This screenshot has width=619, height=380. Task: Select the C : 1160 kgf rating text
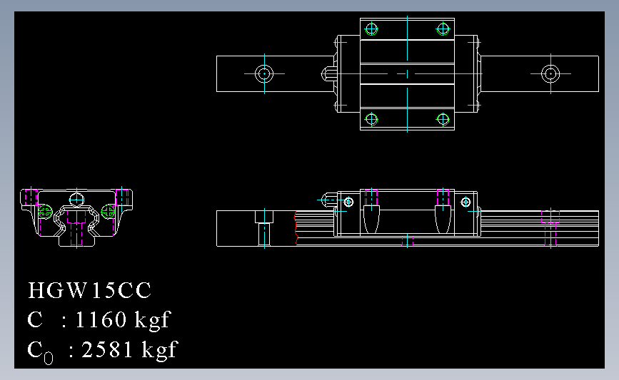99,319
